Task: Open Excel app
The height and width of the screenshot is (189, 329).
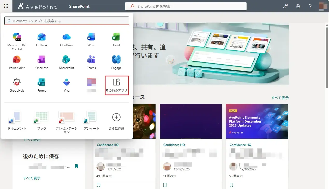Action: pos(116,40)
